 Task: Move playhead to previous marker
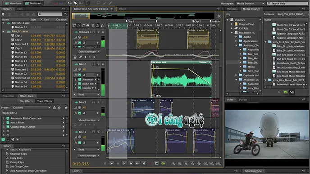124,163
